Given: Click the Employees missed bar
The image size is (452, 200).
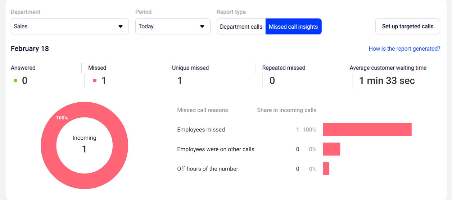Looking at the screenshot, I should tap(367, 130).
